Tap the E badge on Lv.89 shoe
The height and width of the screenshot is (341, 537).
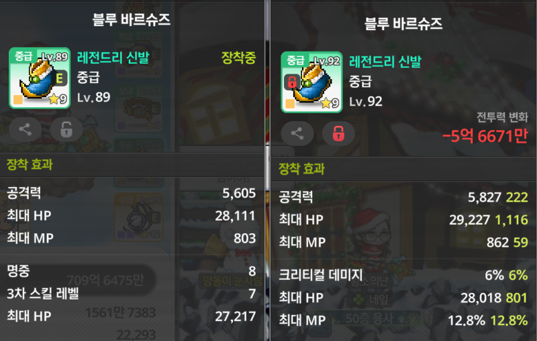click(60, 78)
